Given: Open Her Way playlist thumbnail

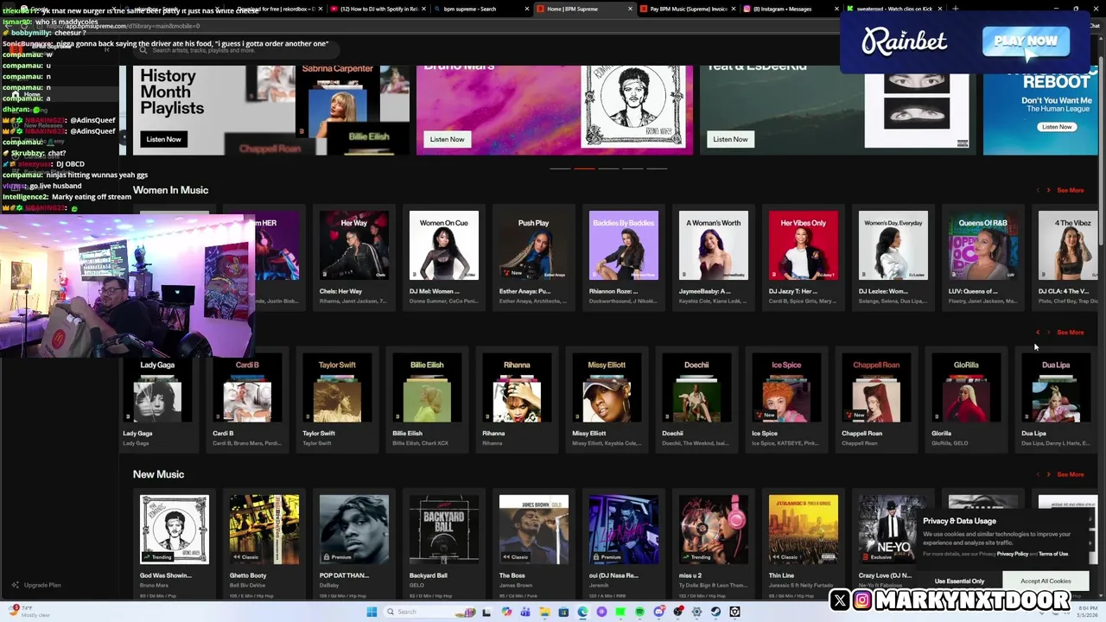Looking at the screenshot, I should 354,245.
